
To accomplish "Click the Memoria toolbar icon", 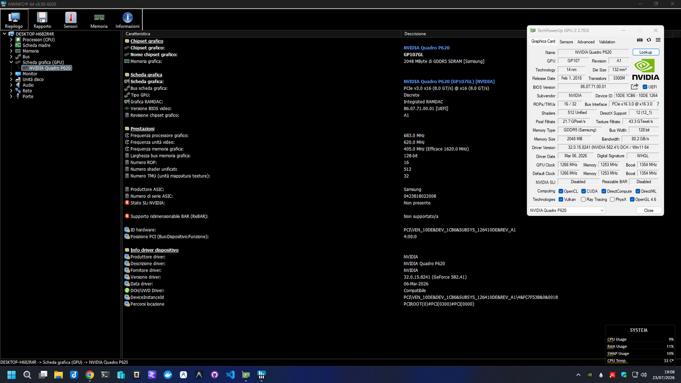I will [98, 20].
